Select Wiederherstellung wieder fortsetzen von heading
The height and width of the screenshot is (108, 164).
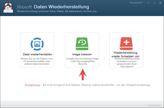pyautogui.click(x=125, y=54)
